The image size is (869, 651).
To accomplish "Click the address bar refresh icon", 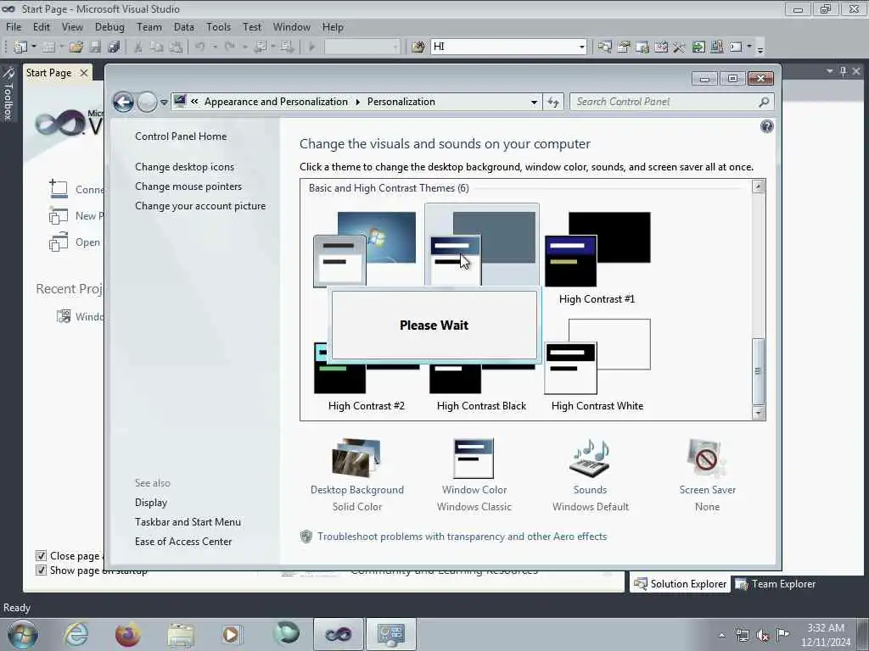I will coord(553,102).
